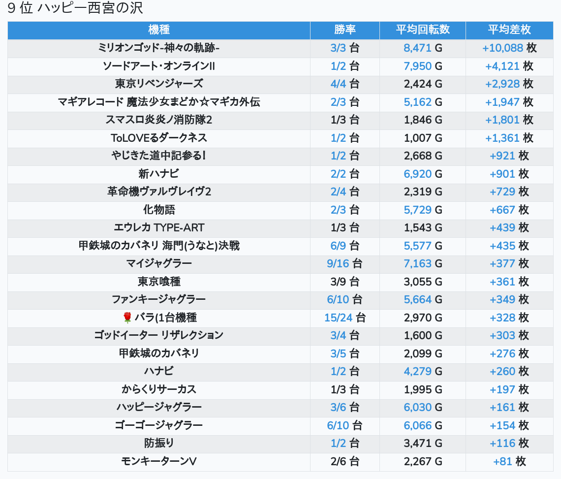The width and height of the screenshot is (561, 479).
Task: Click average spins 4,279 G for ハナビ
Action: click(423, 371)
